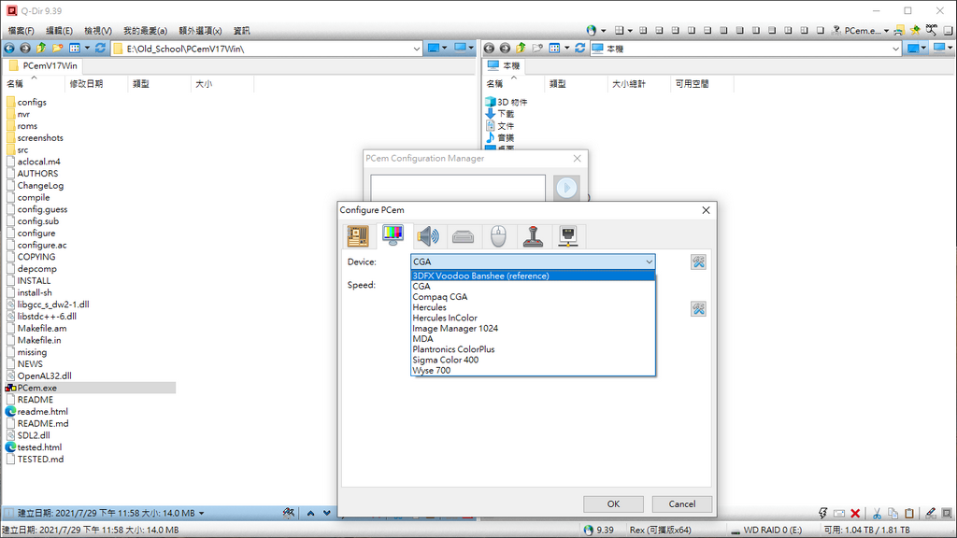Choose Hercules InColor from the device list
Image resolution: width=957 pixels, height=538 pixels.
pyautogui.click(x=533, y=318)
